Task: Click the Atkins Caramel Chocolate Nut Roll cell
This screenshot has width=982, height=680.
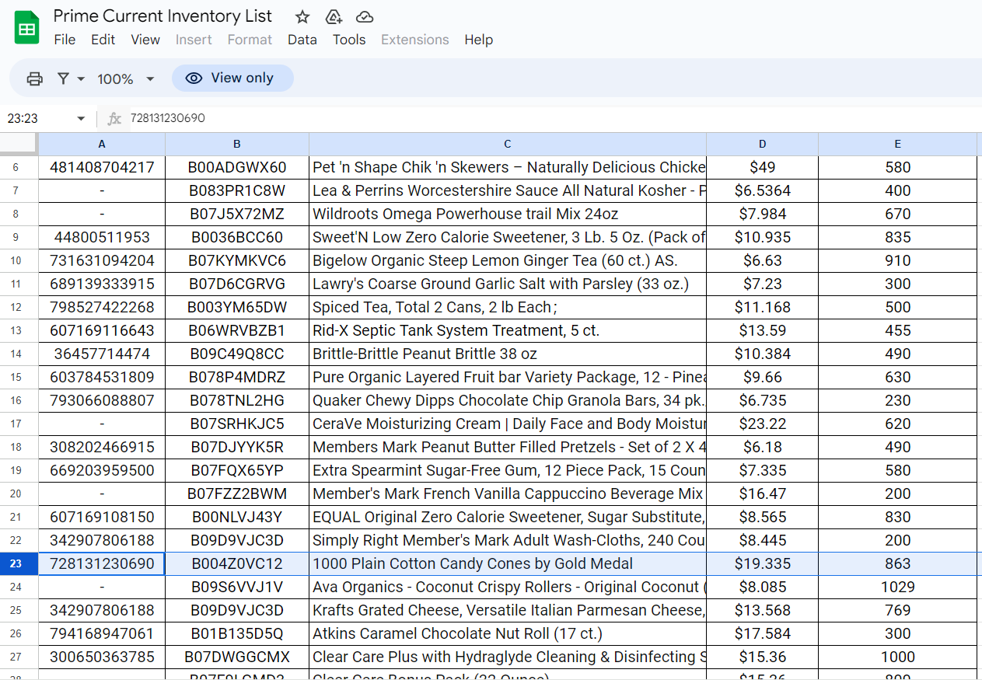Action: point(508,633)
